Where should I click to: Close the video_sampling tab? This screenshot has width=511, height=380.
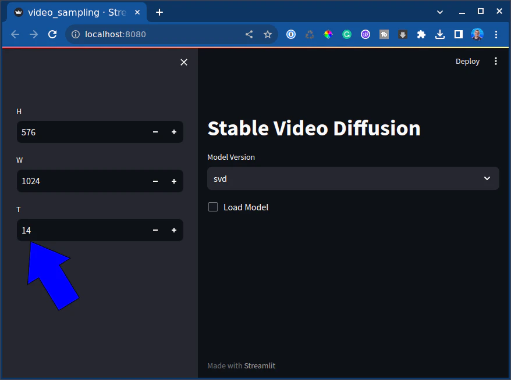click(x=137, y=12)
